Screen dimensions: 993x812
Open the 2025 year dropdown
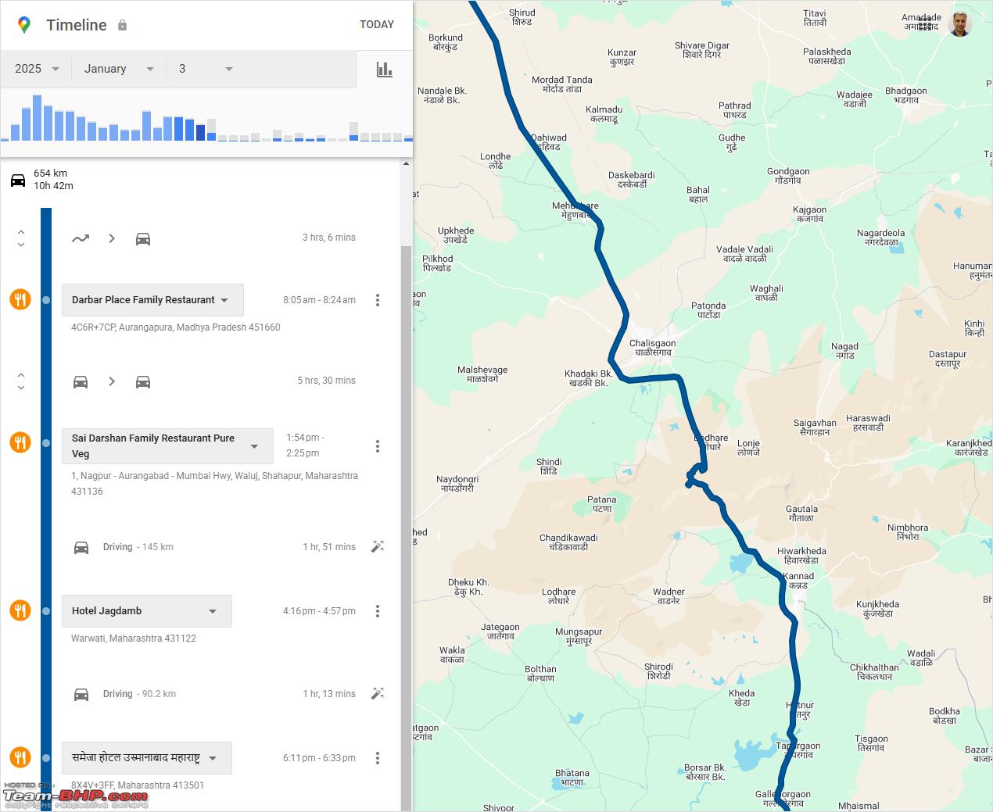pos(37,69)
